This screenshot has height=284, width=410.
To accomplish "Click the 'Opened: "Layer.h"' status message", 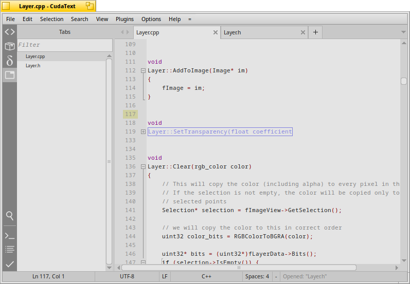I will [305, 276].
